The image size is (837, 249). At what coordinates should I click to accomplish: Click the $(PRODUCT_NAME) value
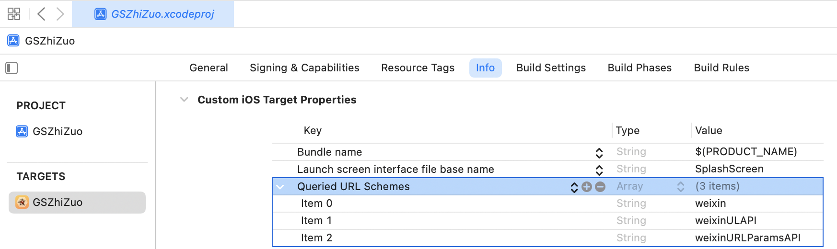click(746, 152)
